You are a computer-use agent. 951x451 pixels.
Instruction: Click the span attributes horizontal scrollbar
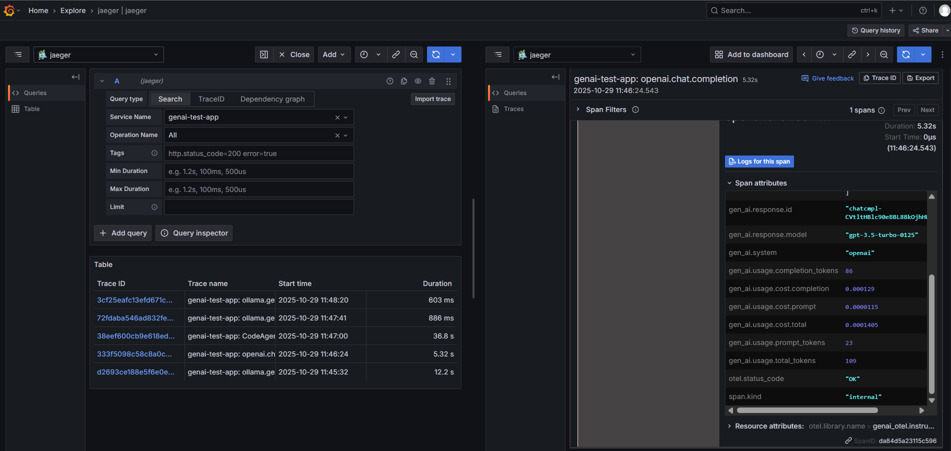pyautogui.click(x=807, y=410)
